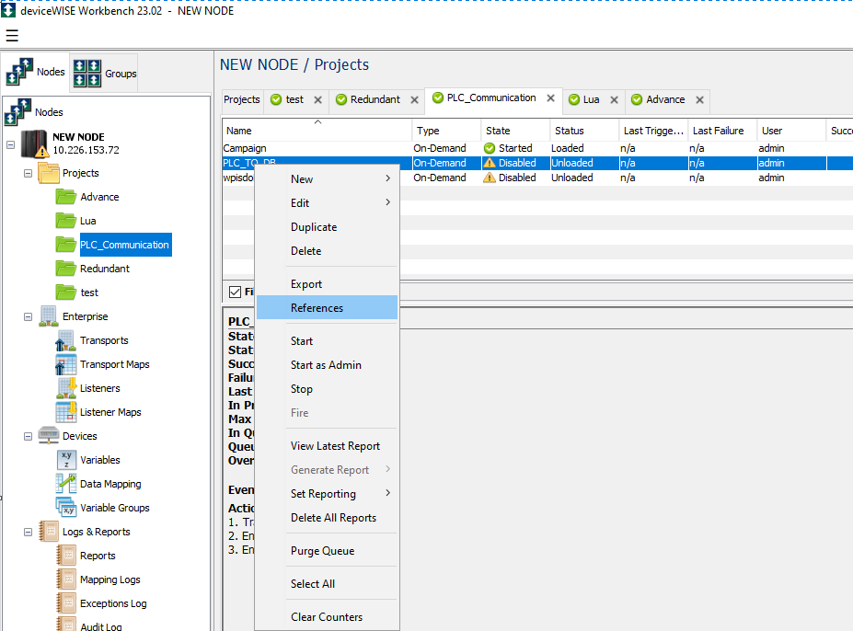Collapse the Projects tree node
The width and height of the screenshot is (853, 631).
click(x=28, y=173)
